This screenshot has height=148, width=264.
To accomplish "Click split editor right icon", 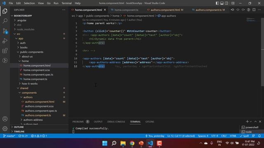I will [254, 10].
